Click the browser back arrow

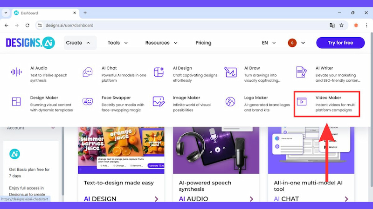coord(7,26)
